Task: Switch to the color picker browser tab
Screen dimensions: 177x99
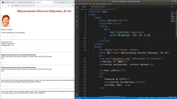Action: (62, 2)
